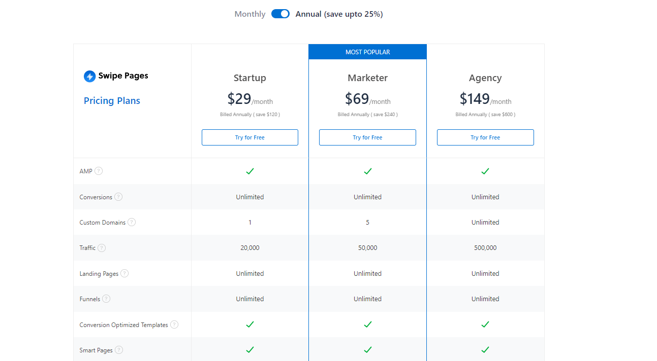The height and width of the screenshot is (361, 657).
Task: Click Conversion Optimized Templates checkmark for Marketer
Action: (368, 324)
